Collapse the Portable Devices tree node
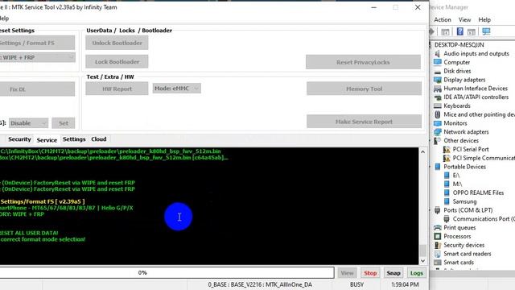The image size is (515, 290). click(x=431, y=167)
